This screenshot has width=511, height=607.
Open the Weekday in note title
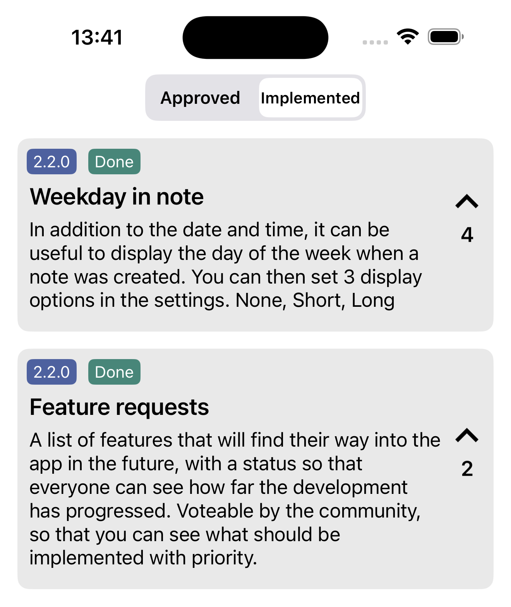117,196
